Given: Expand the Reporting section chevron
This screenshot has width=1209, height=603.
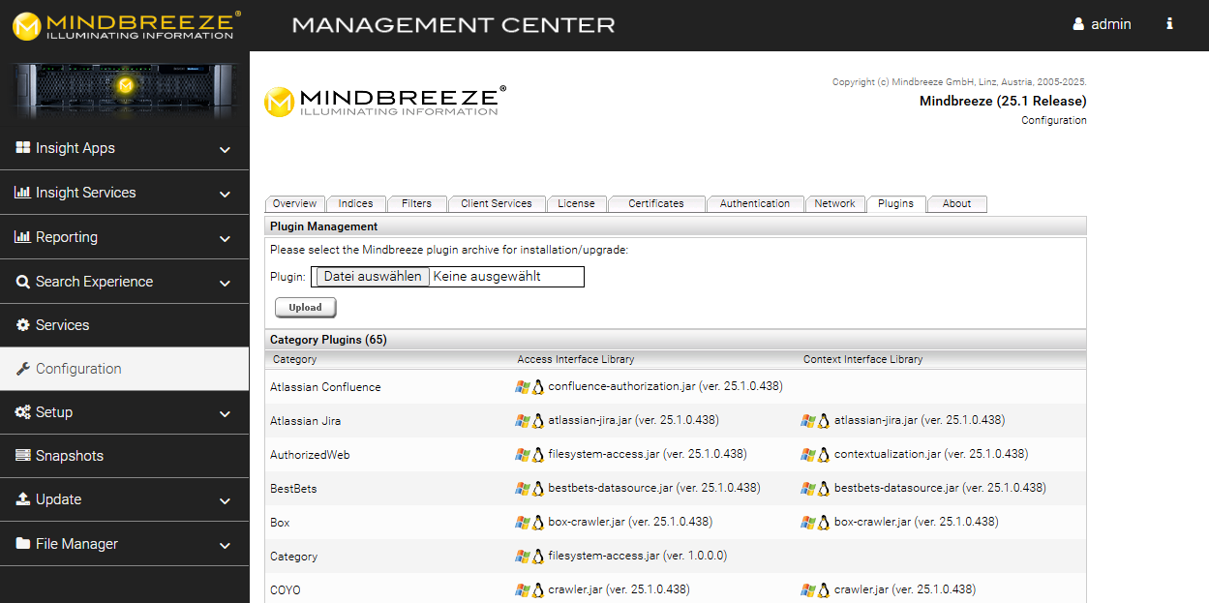Looking at the screenshot, I should click(x=225, y=239).
